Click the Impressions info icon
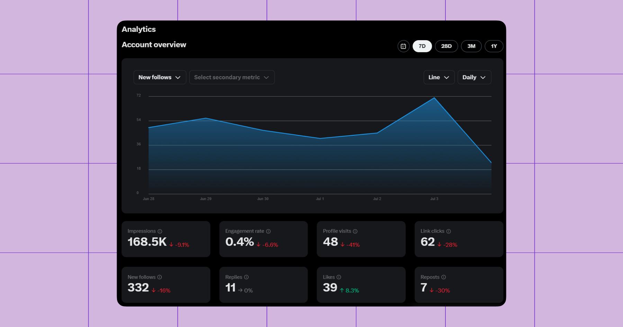This screenshot has height=327, width=623. click(x=160, y=231)
